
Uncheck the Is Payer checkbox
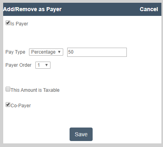pyautogui.click(x=8, y=23)
